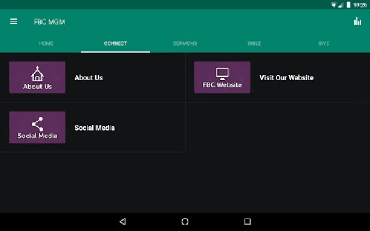Open the hamburger navigation menu
The image size is (370, 231).
tap(14, 22)
